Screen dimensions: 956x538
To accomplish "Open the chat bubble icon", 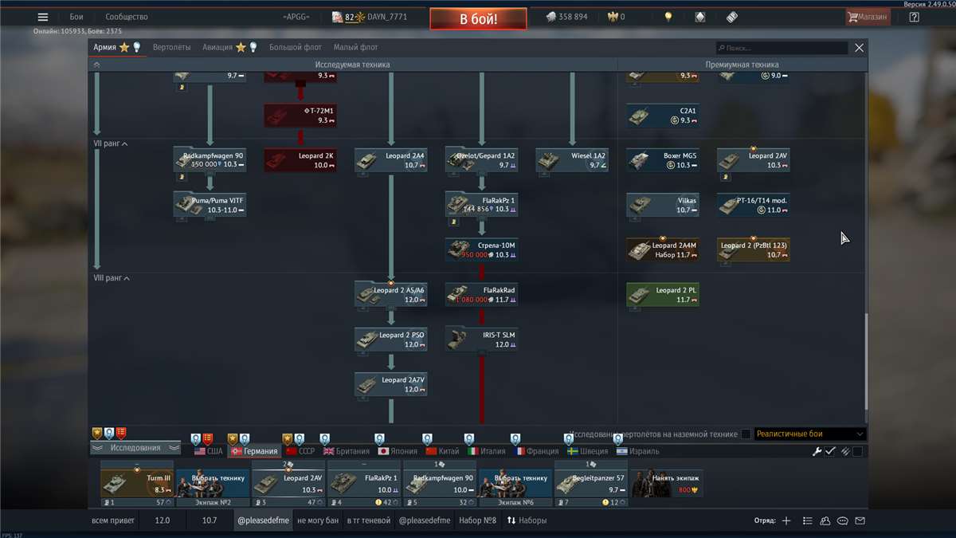I will [842, 520].
